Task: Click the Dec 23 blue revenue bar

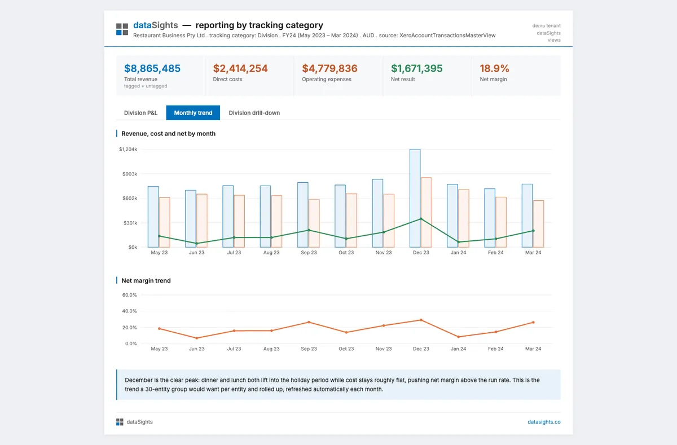Action: tap(415, 198)
